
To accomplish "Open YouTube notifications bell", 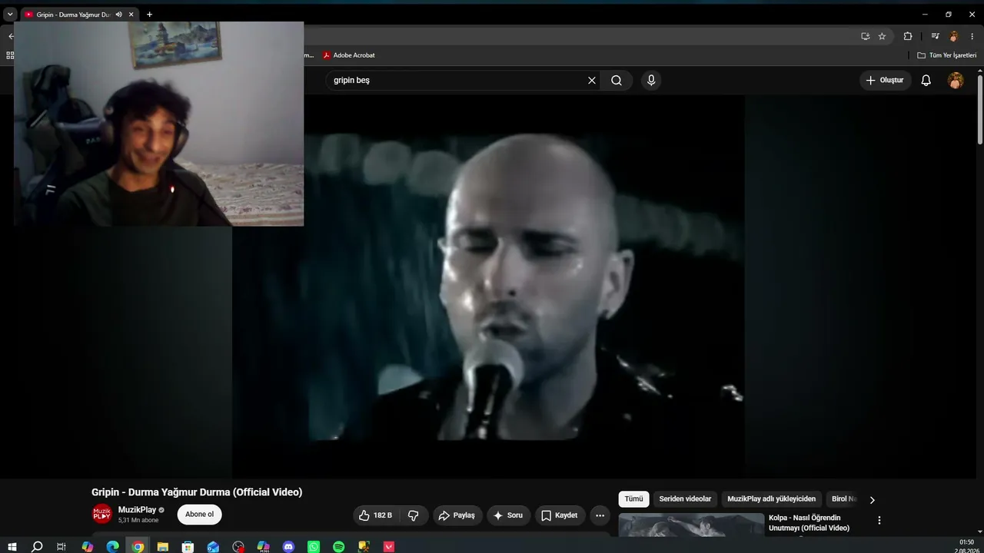I will (x=926, y=80).
